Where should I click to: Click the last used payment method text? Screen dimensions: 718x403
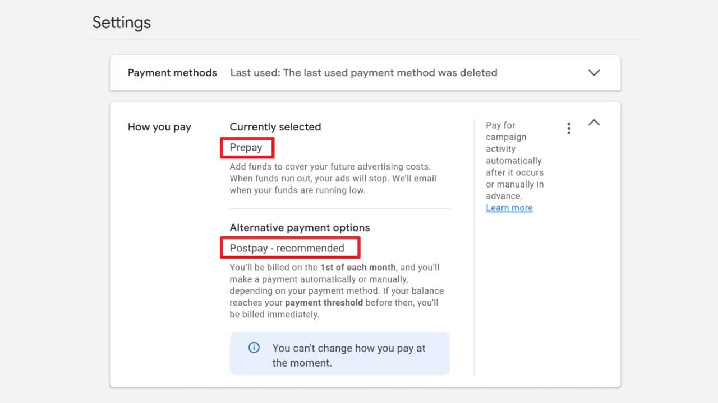coord(363,73)
